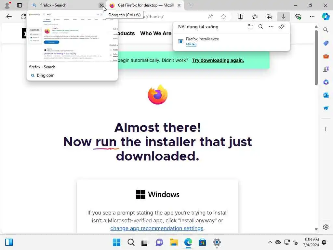Click scrollbar down arrow
The image size is (333, 250).
tap(316, 229)
